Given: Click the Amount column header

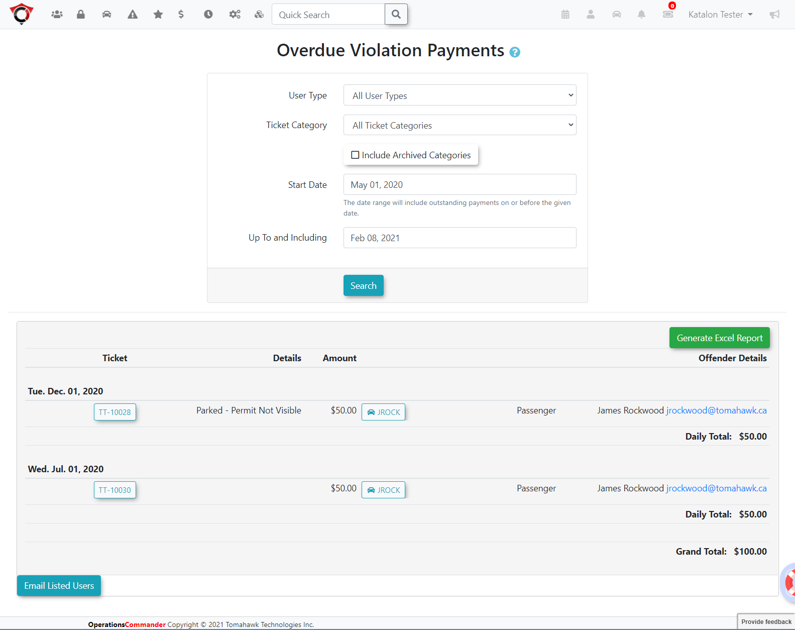Looking at the screenshot, I should tap(339, 358).
